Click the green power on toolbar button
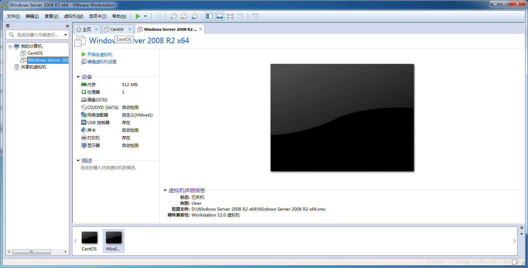The image size is (528, 268). click(138, 16)
